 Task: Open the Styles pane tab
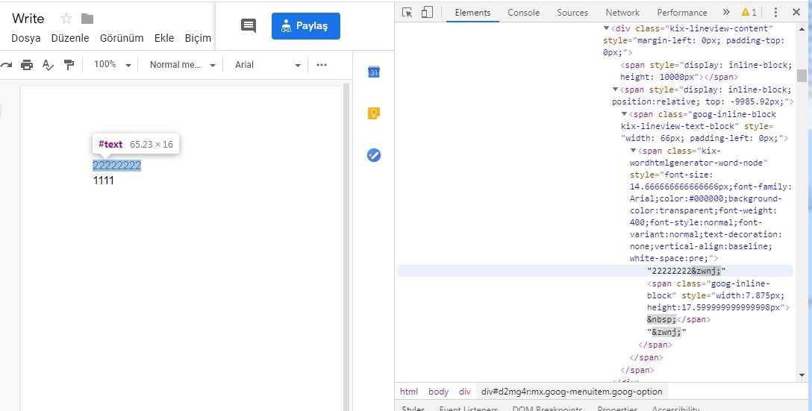tap(413, 408)
